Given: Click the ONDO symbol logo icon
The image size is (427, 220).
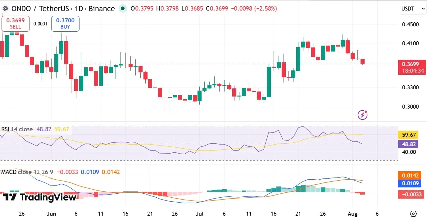Looking at the screenshot, I should pos(5,9).
